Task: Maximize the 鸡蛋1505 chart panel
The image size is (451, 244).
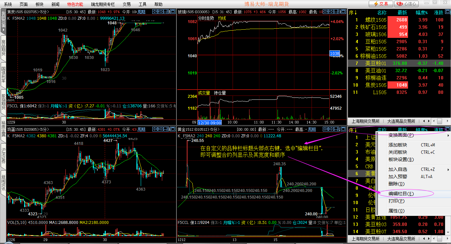Action: (x=173, y=129)
